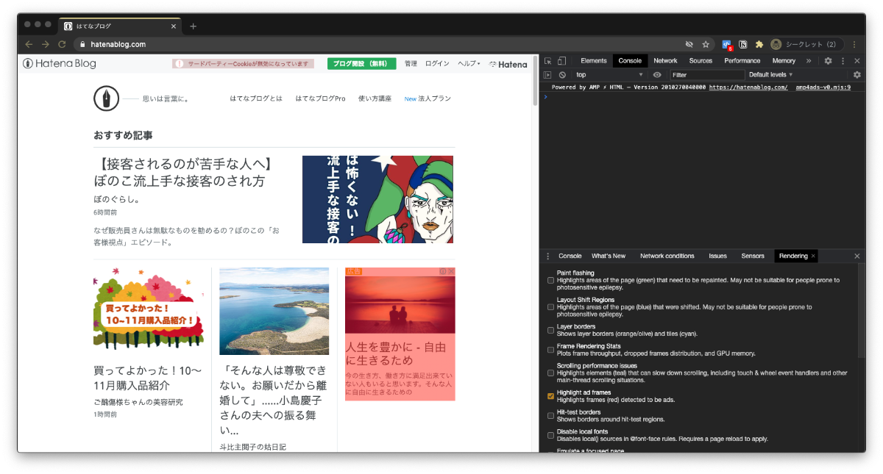Click the hatenablog.com link in console
Image resolution: width=883 pixels, height=474 pixels.
click(x=748, y=87)
